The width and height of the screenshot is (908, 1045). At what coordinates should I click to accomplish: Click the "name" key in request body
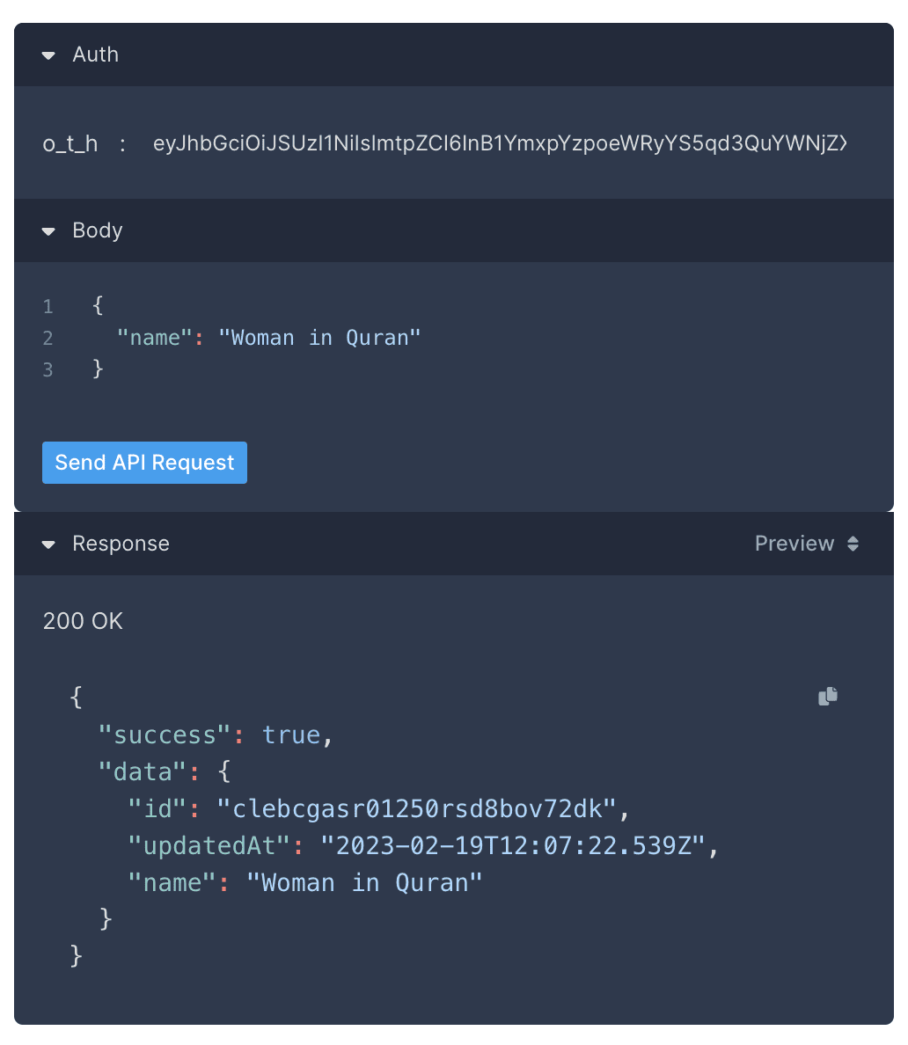155,338
